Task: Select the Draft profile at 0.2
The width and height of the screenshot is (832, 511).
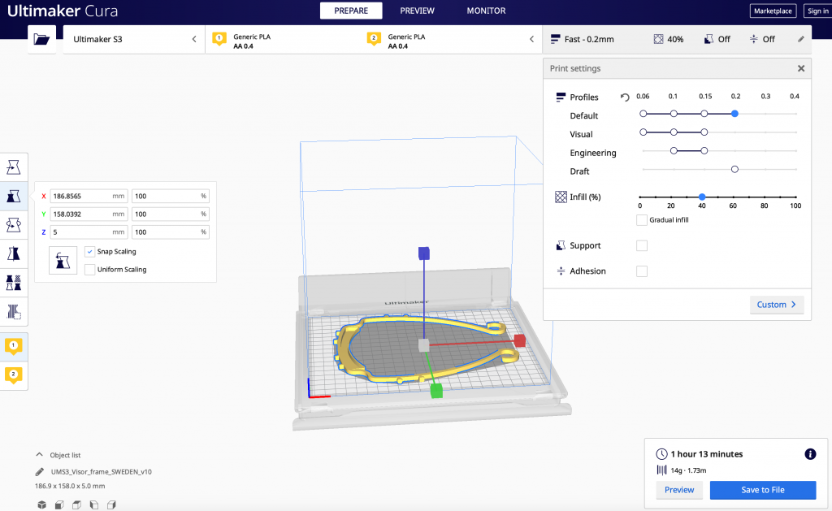Action: click(x=734, y=169)
